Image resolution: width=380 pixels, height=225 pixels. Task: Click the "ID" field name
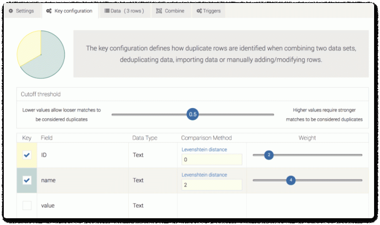[x=44, y=155]
